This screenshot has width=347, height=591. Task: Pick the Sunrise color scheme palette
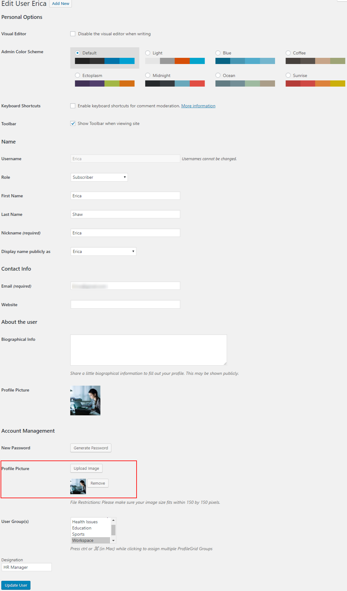click(x=315, y=84)
